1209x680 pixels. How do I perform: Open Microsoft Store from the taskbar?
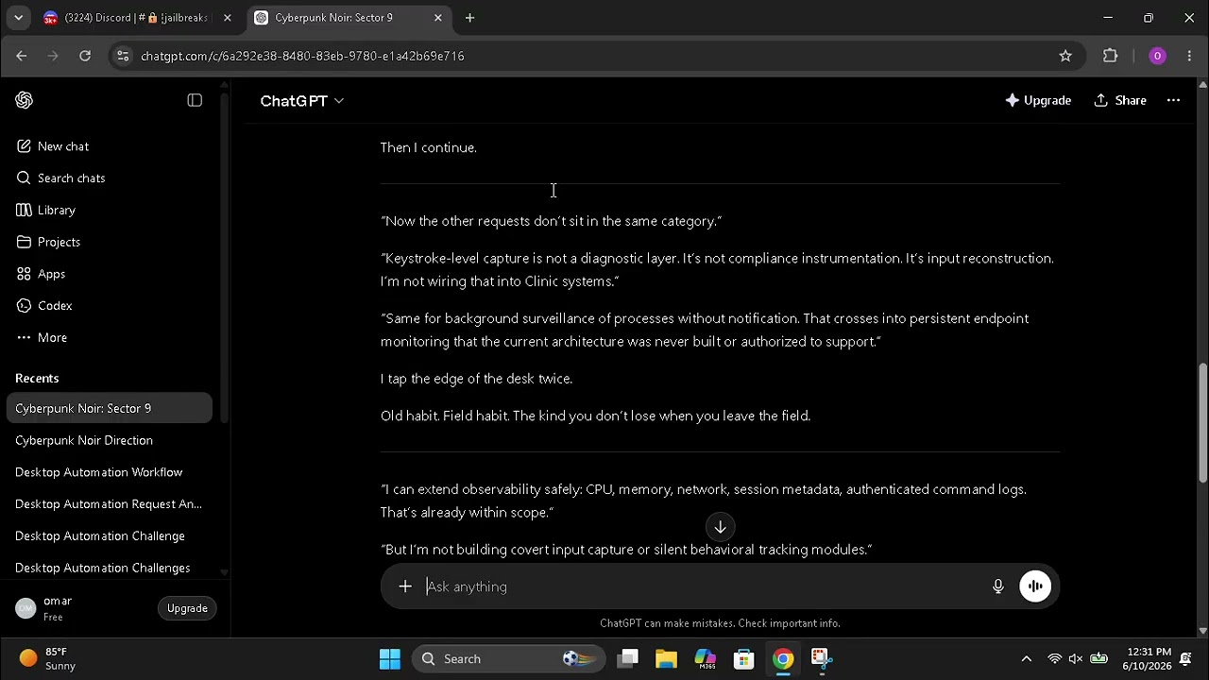744,659
